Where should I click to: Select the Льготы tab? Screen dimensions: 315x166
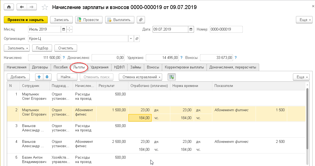[79, 67]
